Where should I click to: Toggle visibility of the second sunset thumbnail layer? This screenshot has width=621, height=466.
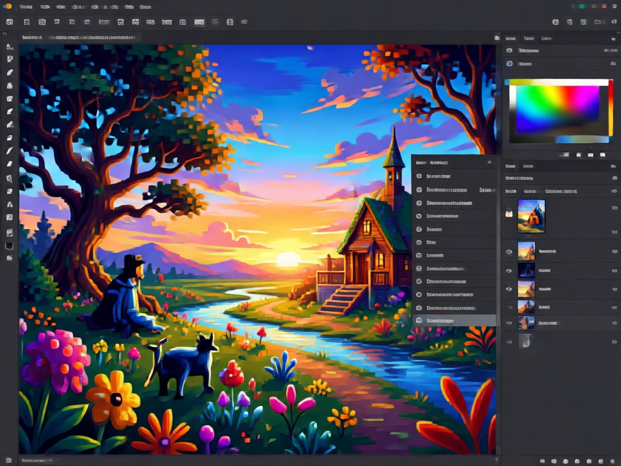pyautogui.click(x=509, y=289)
